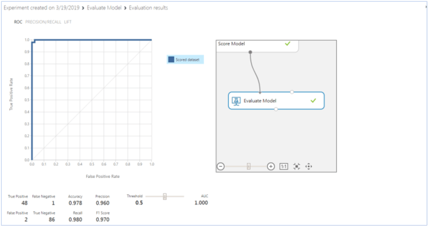Click the Evaluate Model right input port

click(x=292, y=92)
